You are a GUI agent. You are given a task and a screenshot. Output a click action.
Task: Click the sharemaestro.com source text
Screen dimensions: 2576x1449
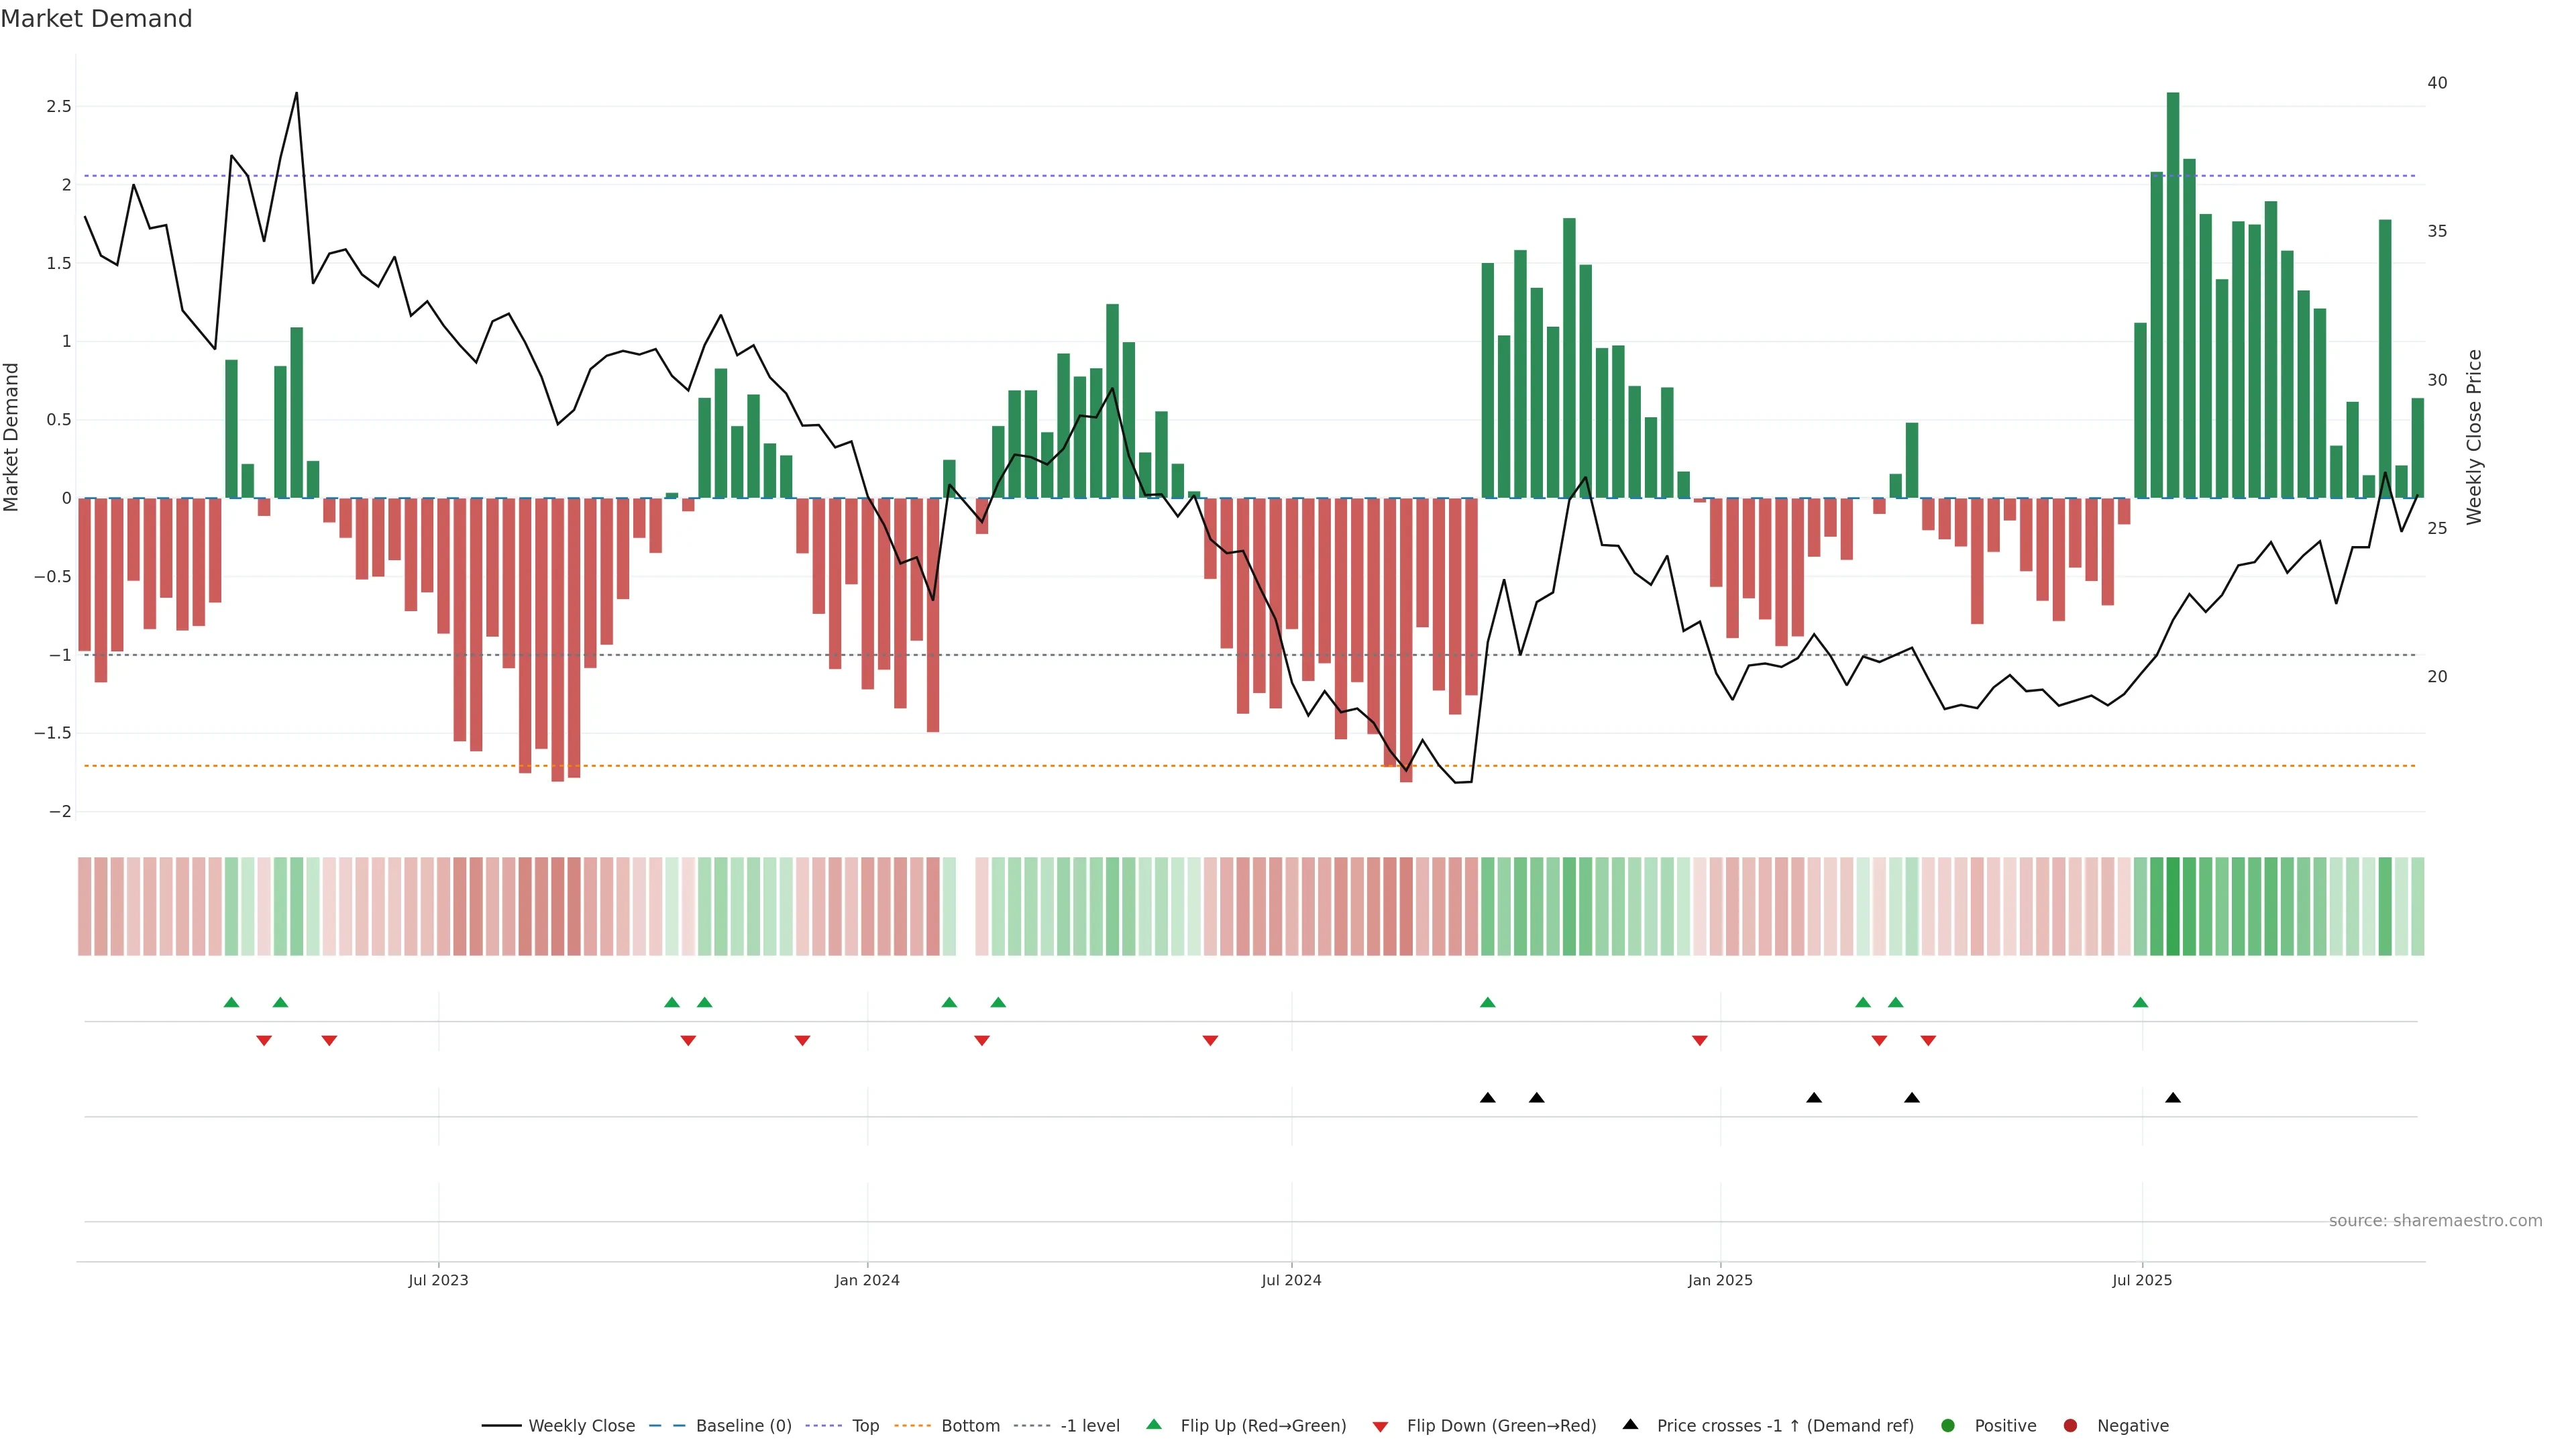coord(2435,1220)
